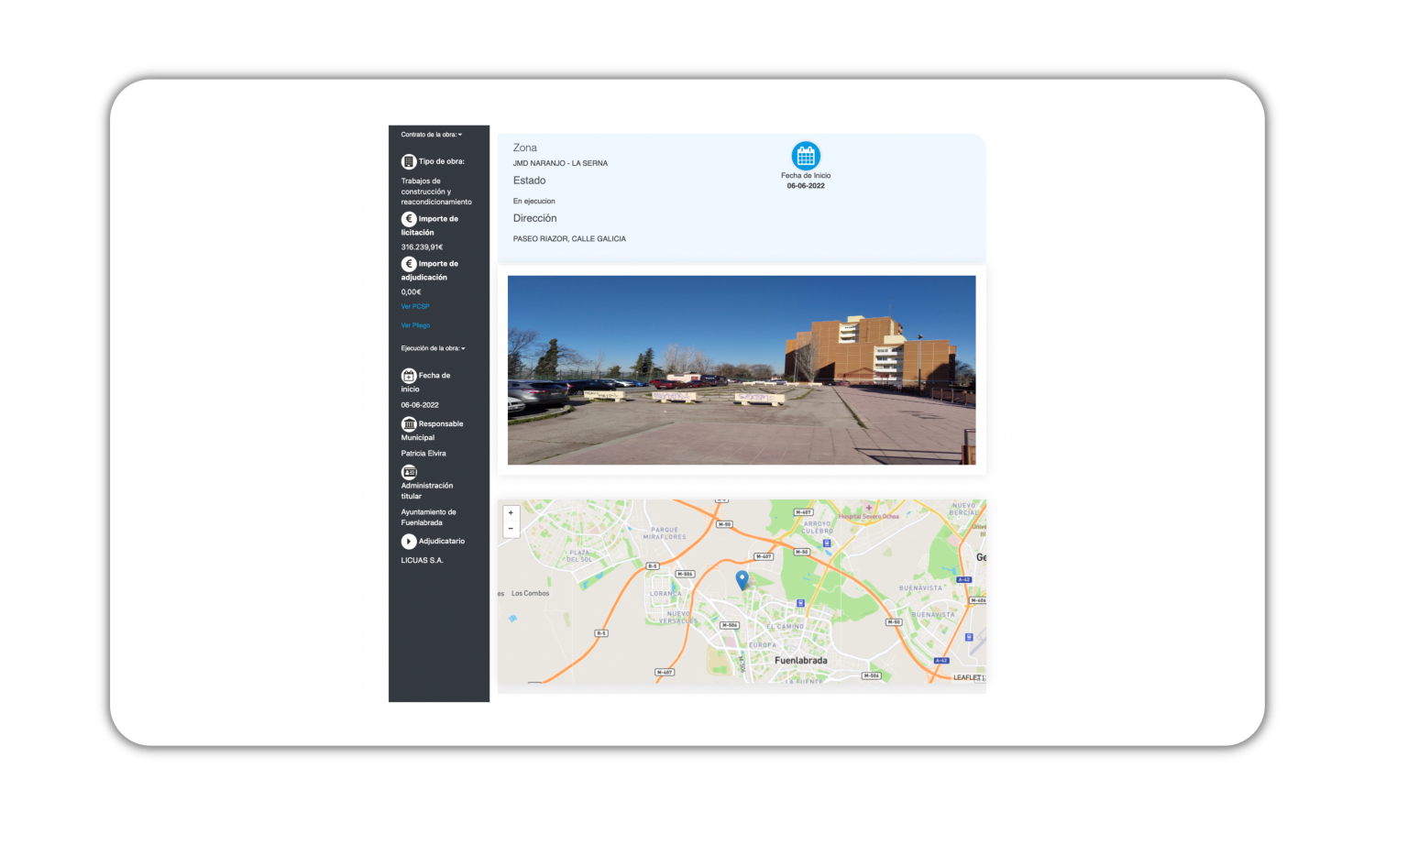Click the blue location pin on the map
This screenshot has height=845, width=1408.
tap(742, 579)
